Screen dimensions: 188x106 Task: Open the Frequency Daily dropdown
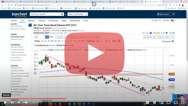point(99,41)
